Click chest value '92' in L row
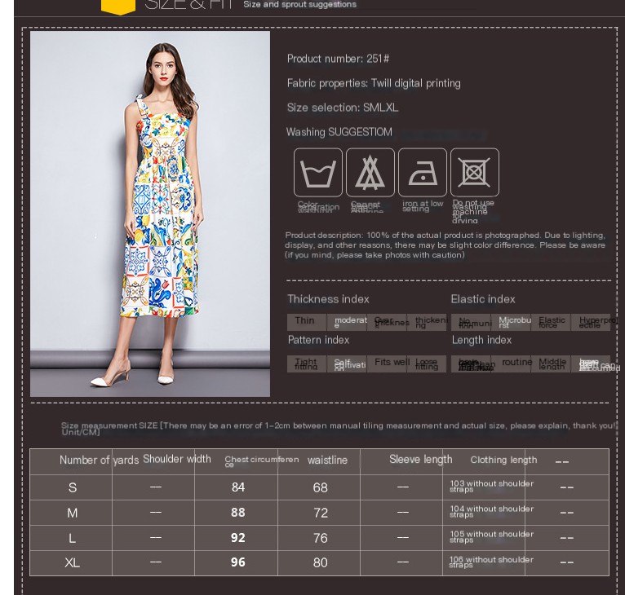 pos(238,538)
